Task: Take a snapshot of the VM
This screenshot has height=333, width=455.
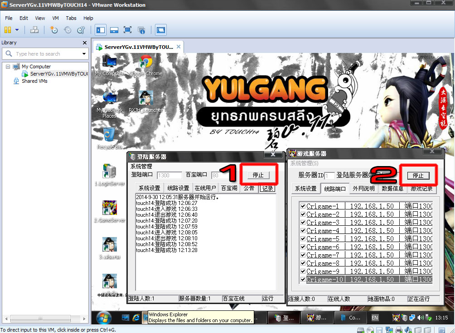Action: 54,30
